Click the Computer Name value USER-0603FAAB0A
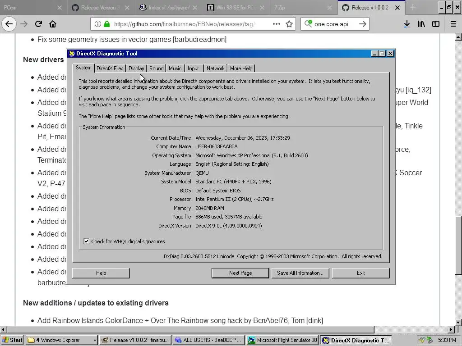 click(216, 146)
